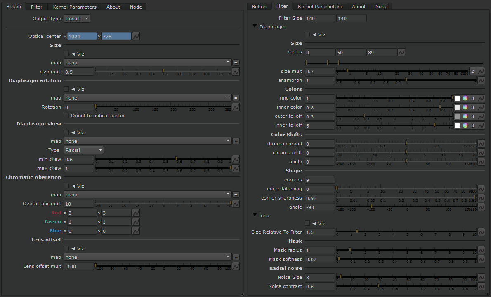The width and height of the screenshot is (491, 297).
Task: Click the expression link button beside Size map
Action: (x=236, y=63)
